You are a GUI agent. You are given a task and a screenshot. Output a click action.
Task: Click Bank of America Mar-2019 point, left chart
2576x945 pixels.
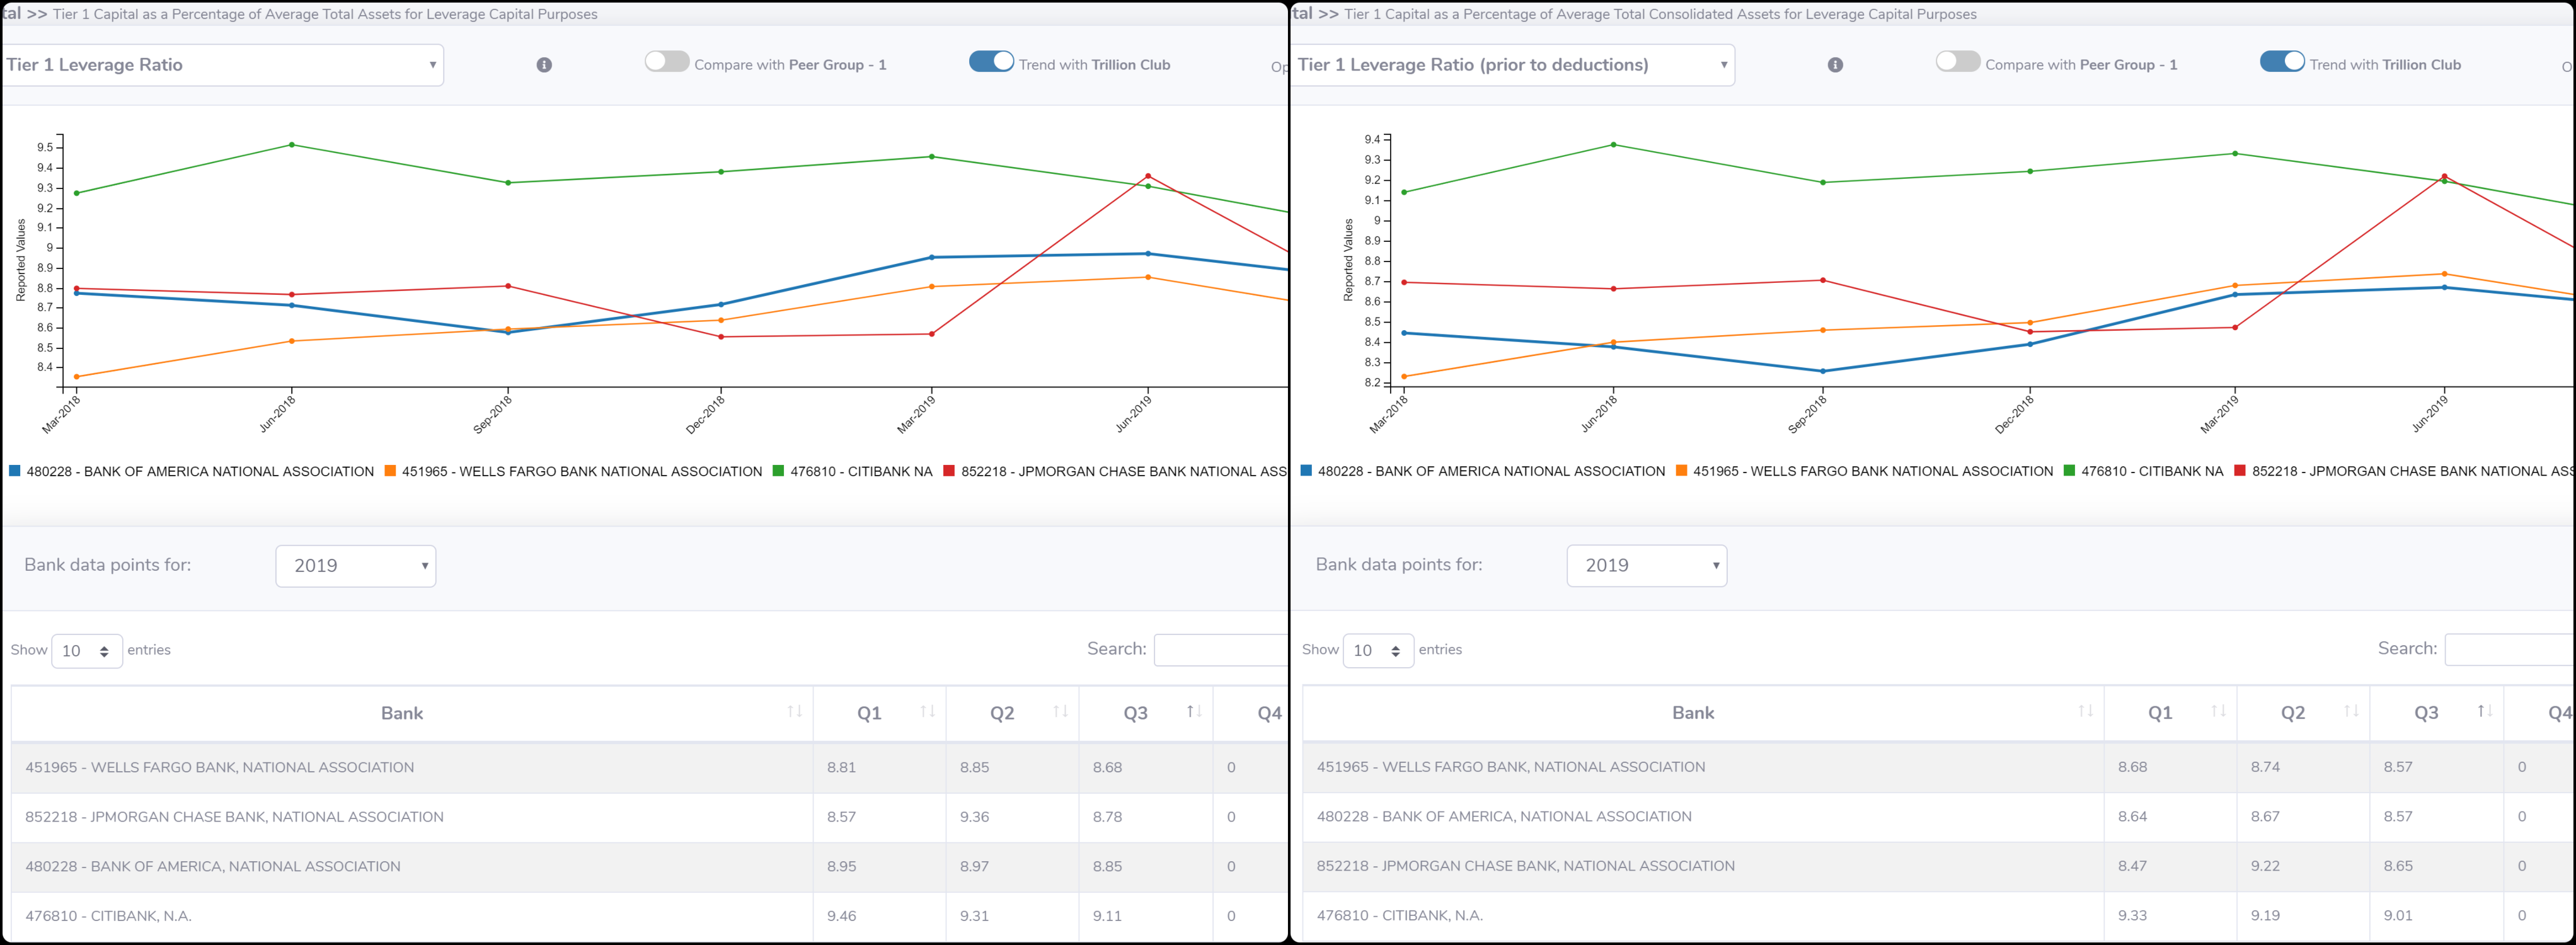coord(932,258)
